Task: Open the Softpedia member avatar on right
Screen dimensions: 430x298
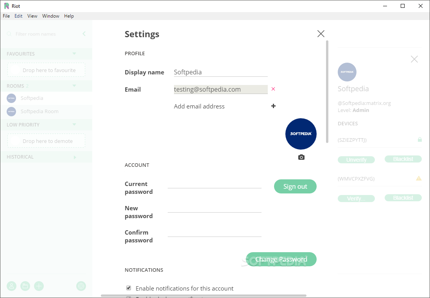Action: tap(347, 72)
